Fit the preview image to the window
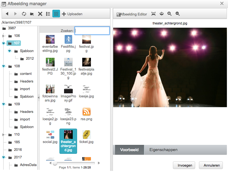This screenshot has height=172, width=228. coord(153,14)
